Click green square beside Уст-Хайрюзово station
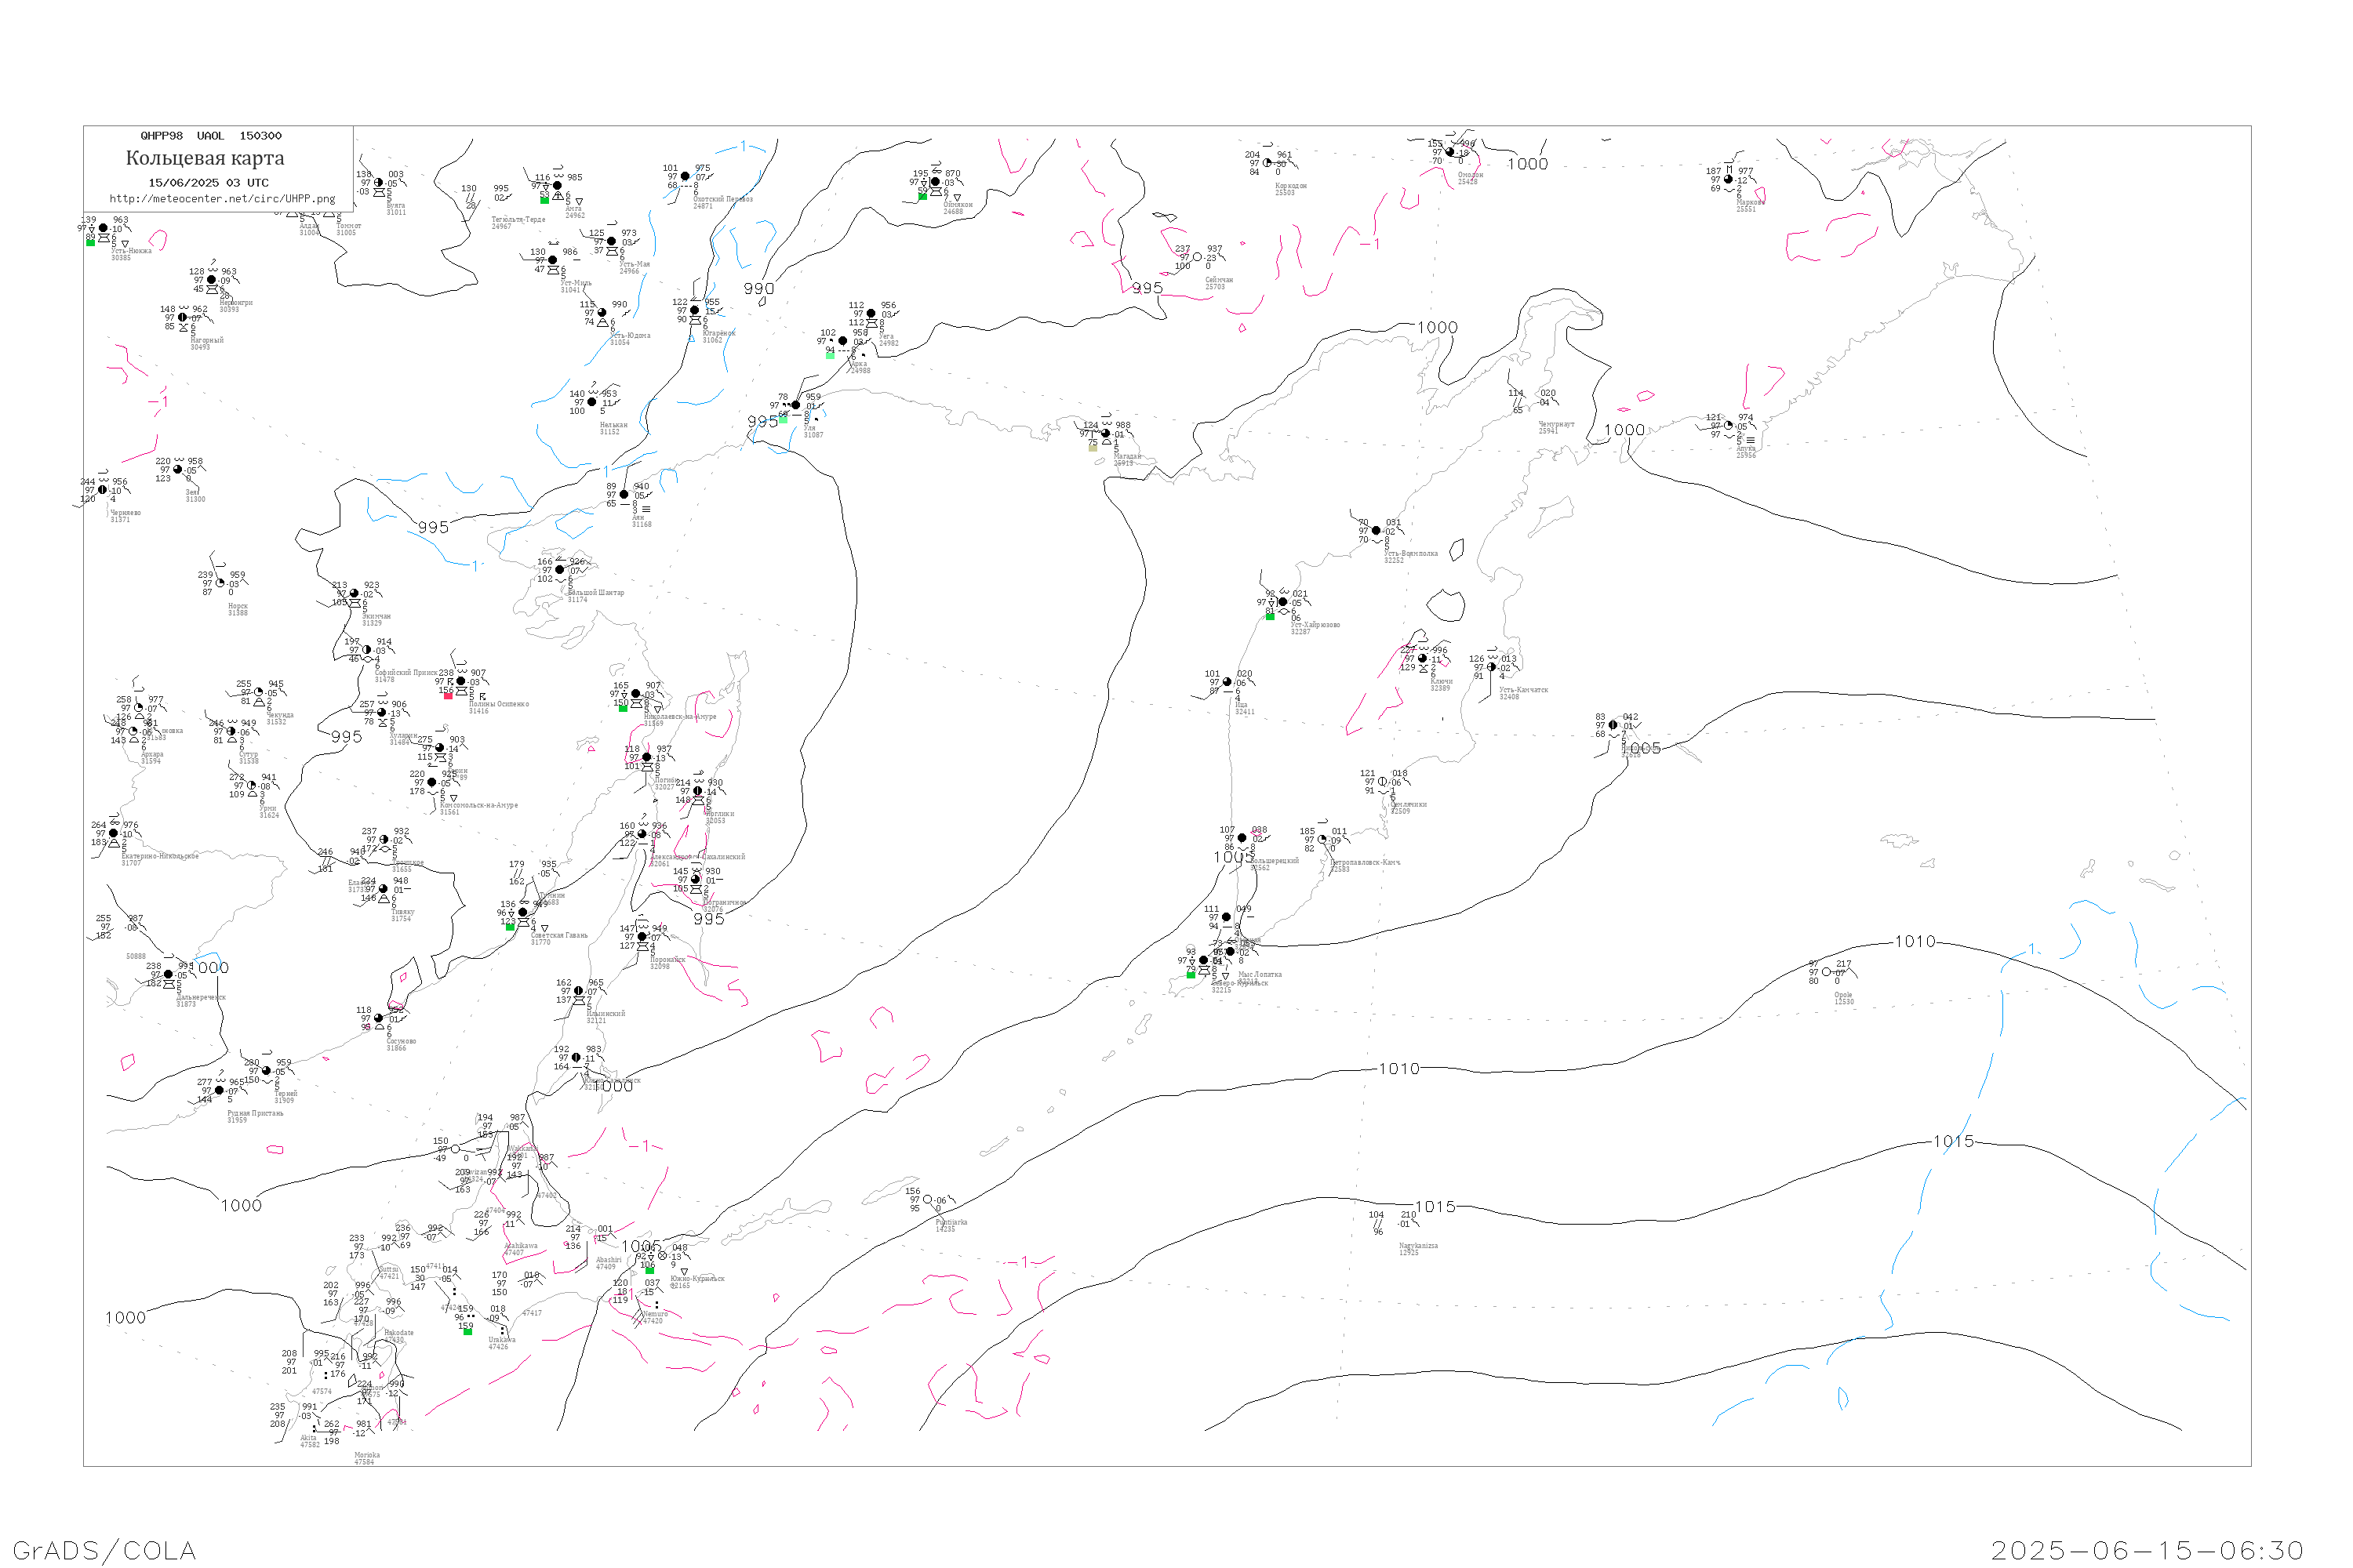This screenshot has width=2353, height=1568. (1270, 617)
